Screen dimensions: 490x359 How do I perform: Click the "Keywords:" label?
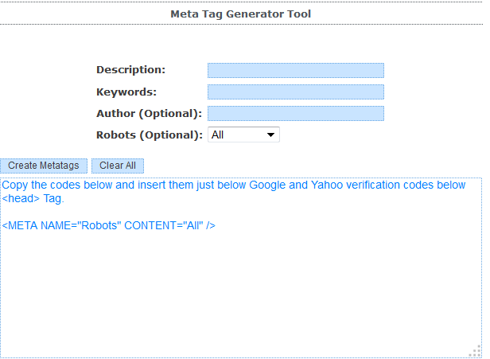coord(126,92)
